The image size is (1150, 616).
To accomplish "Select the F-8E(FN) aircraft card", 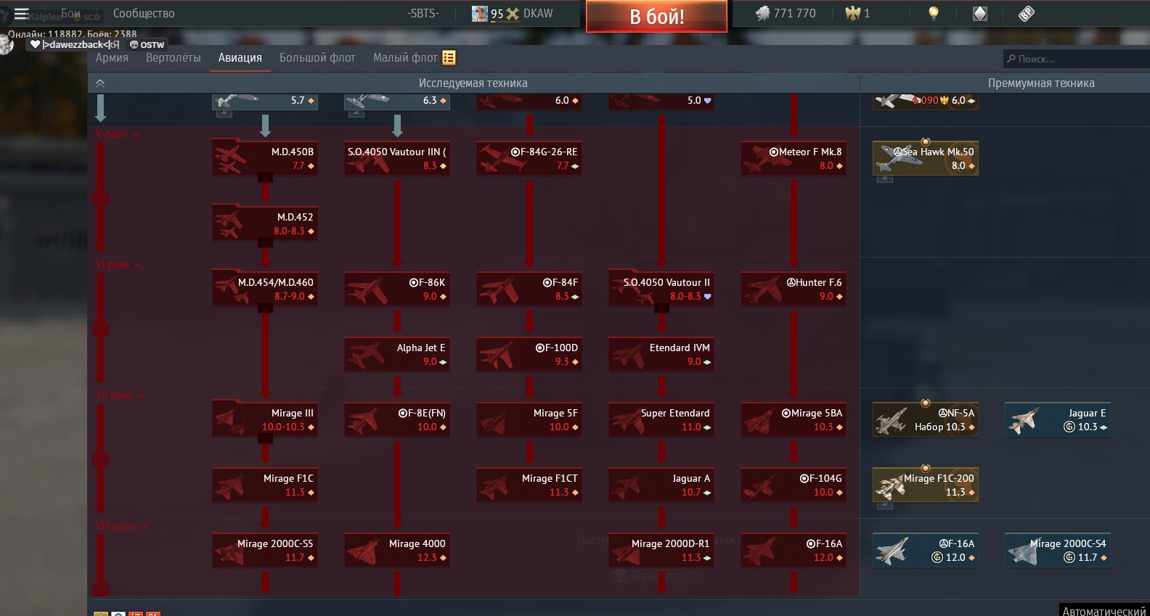I will click(x=397, y=419).
